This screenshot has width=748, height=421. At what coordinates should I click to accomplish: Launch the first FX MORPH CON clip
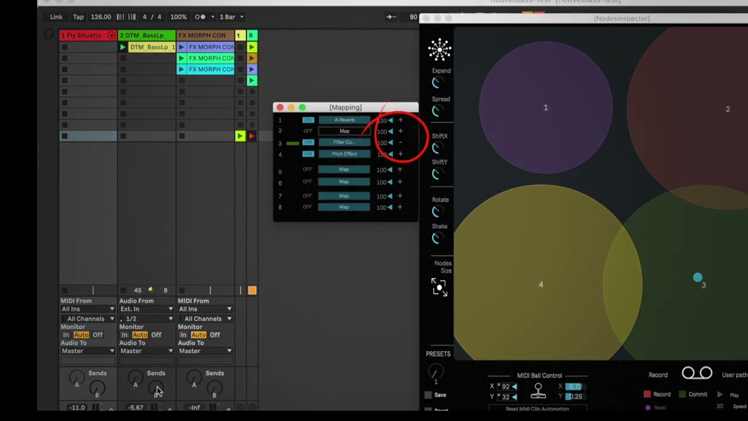pyautogui.click(x=181, y=47)
